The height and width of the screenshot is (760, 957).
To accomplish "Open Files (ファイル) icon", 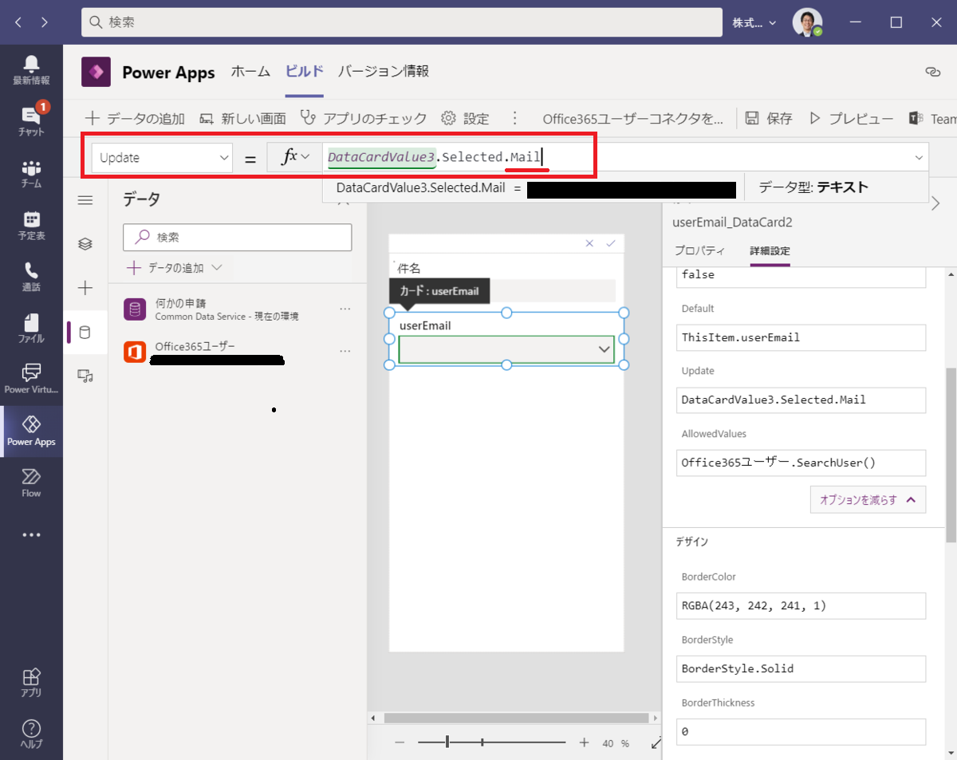I will [31, 328].
